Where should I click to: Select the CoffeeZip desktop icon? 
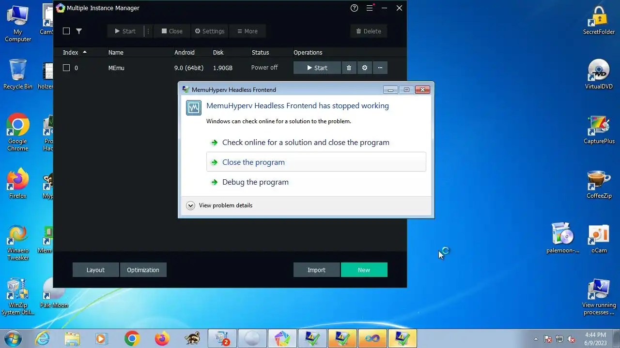[x=599, y=184]
